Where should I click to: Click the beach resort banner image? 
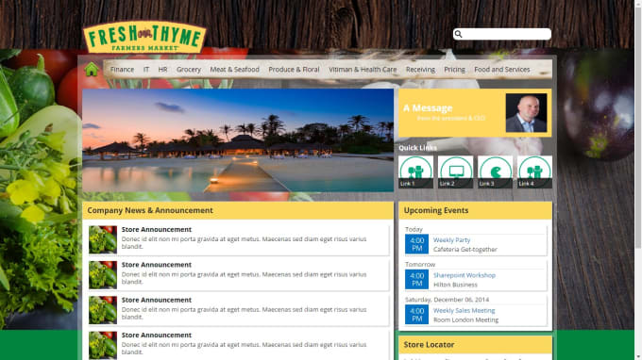click(x=238, y=140)
